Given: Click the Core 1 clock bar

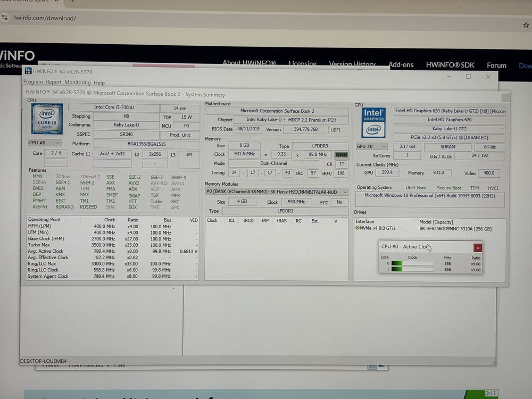Looking at the screenshot, I should (x=412, y=270).
